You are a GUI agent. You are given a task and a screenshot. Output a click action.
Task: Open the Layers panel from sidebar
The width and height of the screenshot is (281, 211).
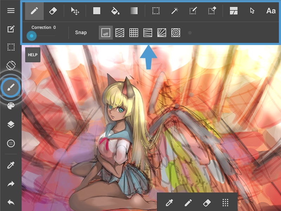(11, 124)
